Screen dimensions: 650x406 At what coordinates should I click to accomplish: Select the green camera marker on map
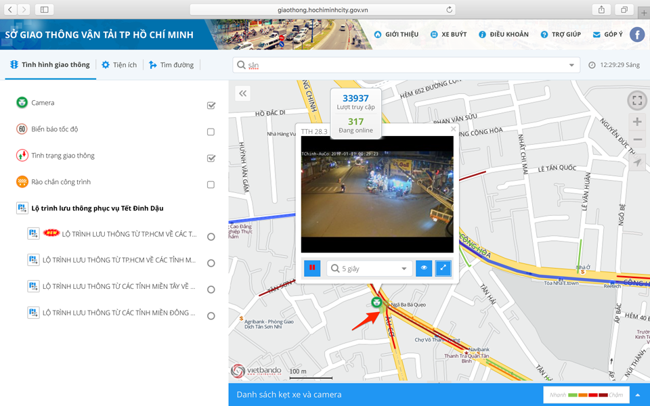(x=376, y=302)
